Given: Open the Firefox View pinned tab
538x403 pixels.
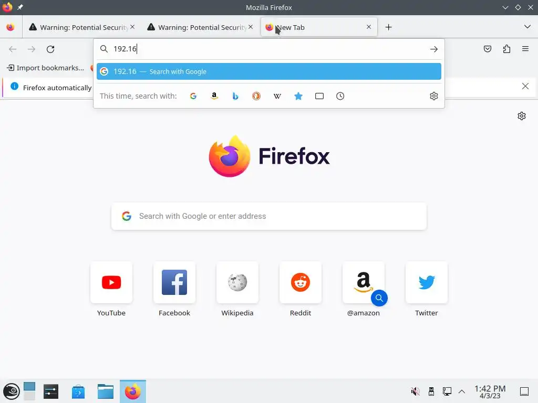Looking at the screenshot, I should [x=11, y=27].
